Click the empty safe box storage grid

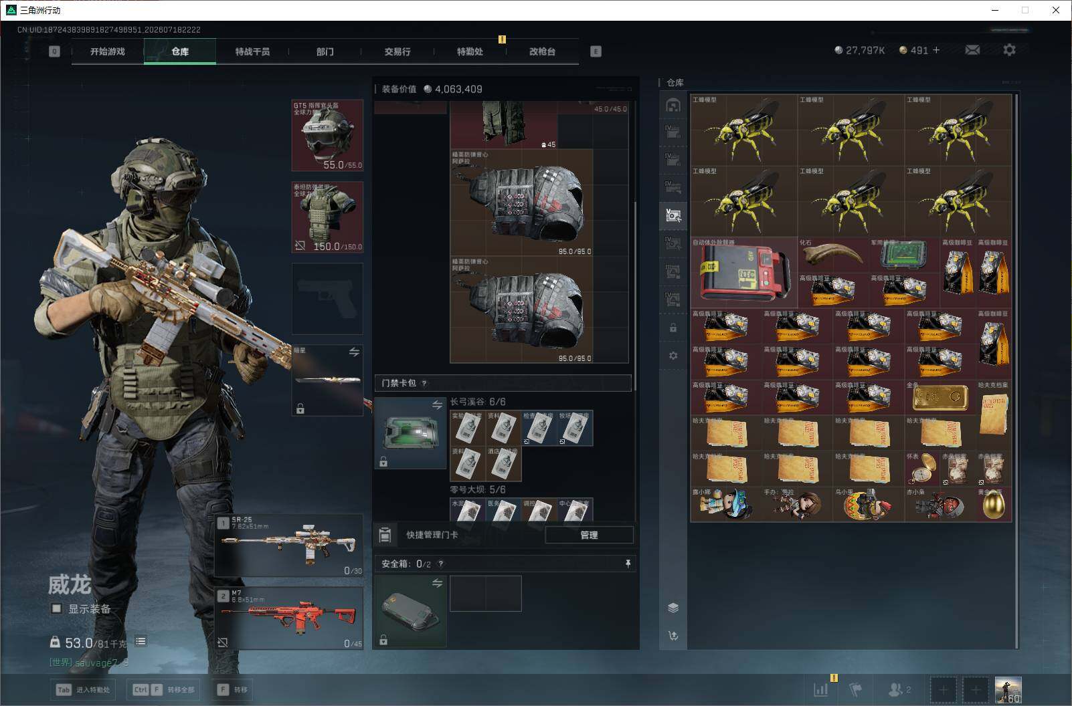(x=486, y=594)
